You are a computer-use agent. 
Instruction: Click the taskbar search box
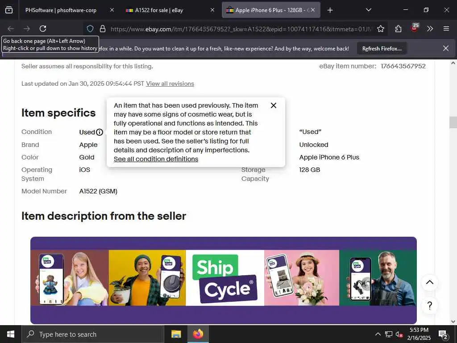coord(93,334)
